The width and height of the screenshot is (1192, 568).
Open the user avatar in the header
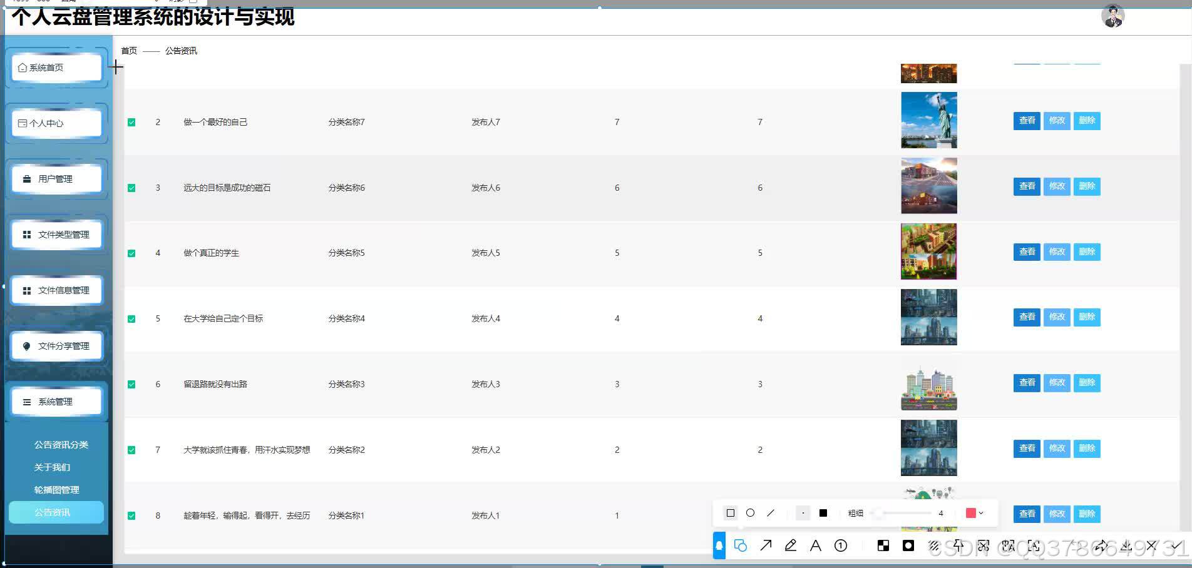click(1112, 16)
